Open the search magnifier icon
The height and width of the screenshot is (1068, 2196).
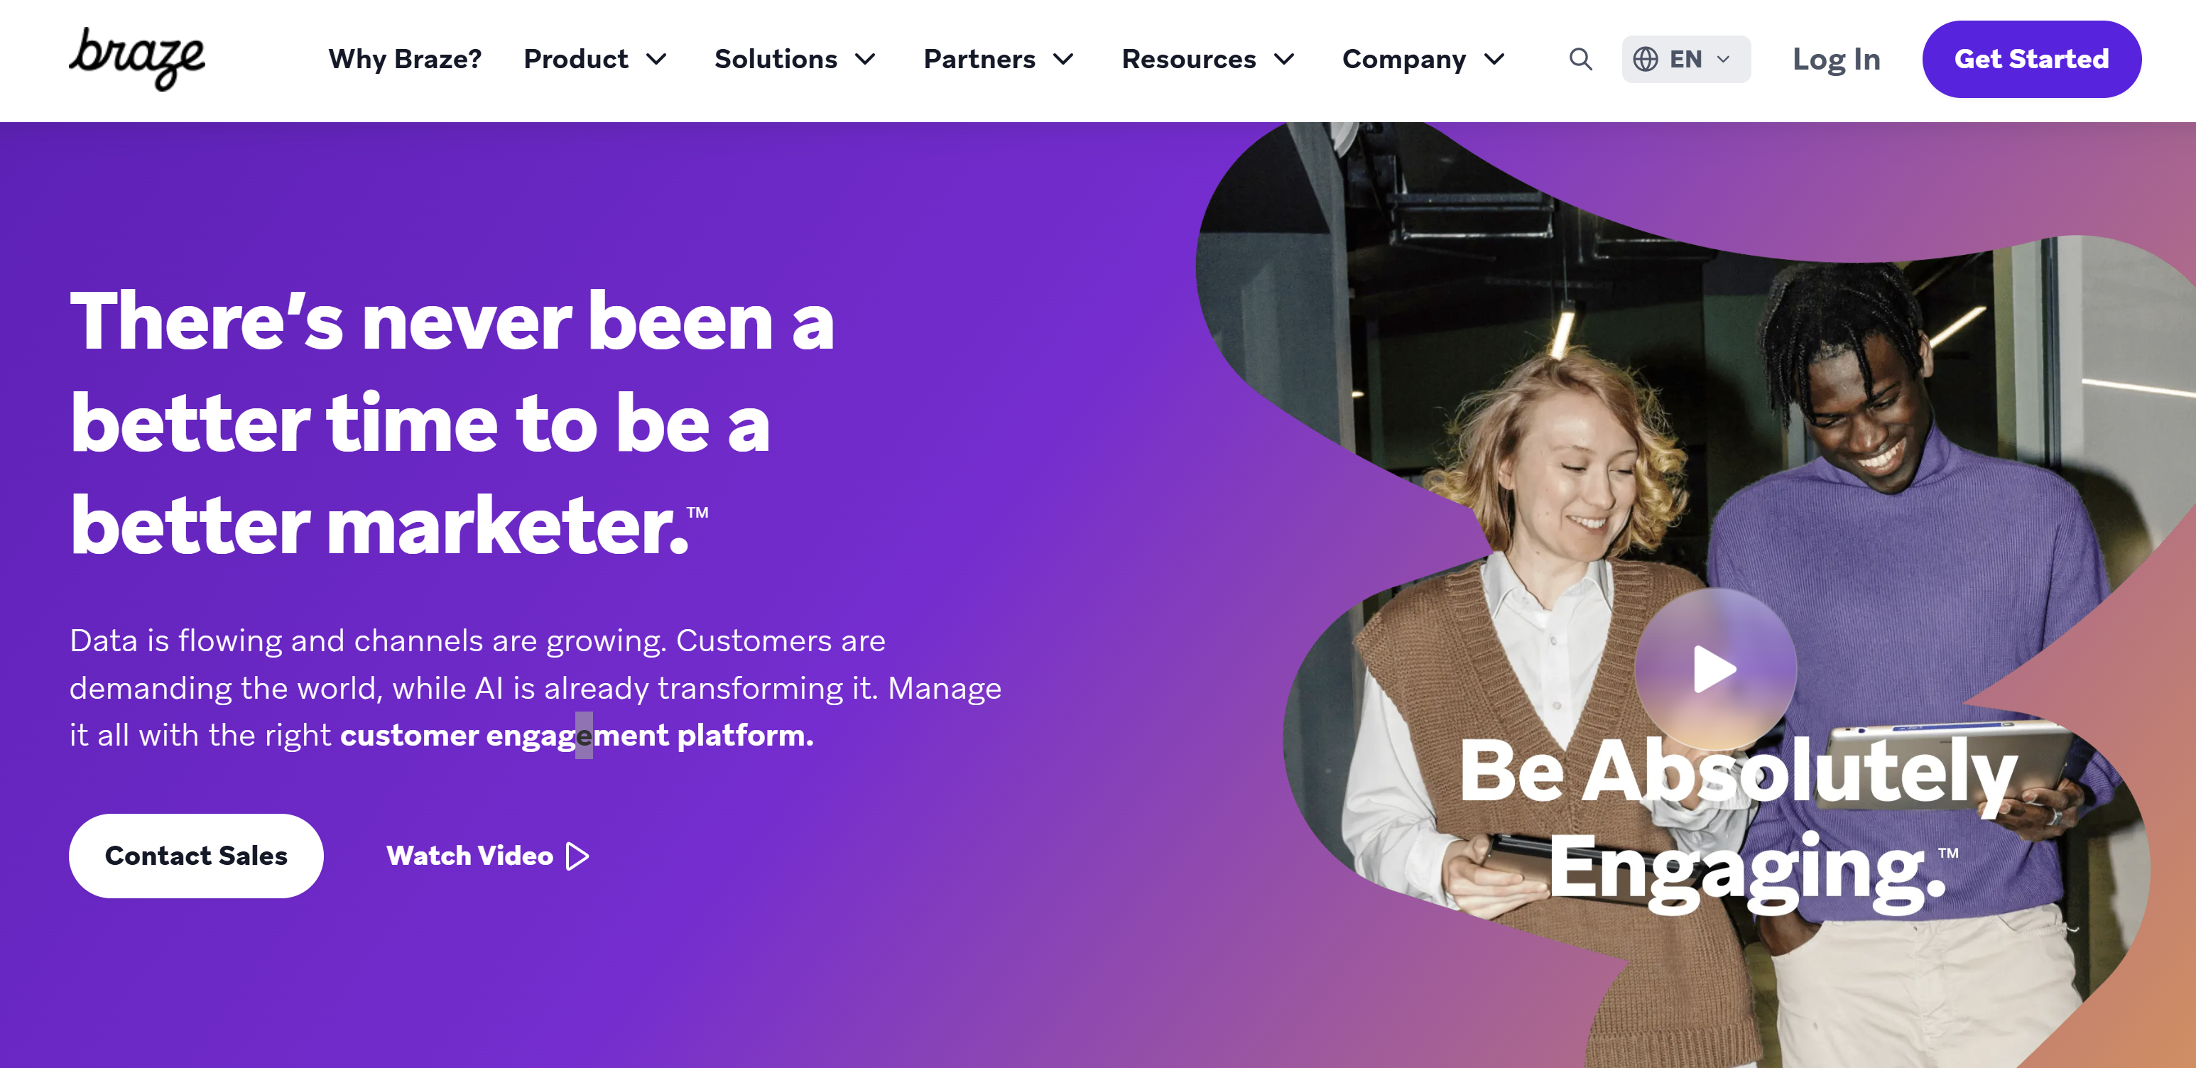(x=1580, y=59)
